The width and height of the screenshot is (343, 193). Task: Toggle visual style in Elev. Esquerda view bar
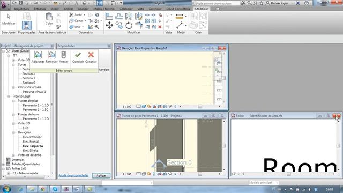[144, 106]
